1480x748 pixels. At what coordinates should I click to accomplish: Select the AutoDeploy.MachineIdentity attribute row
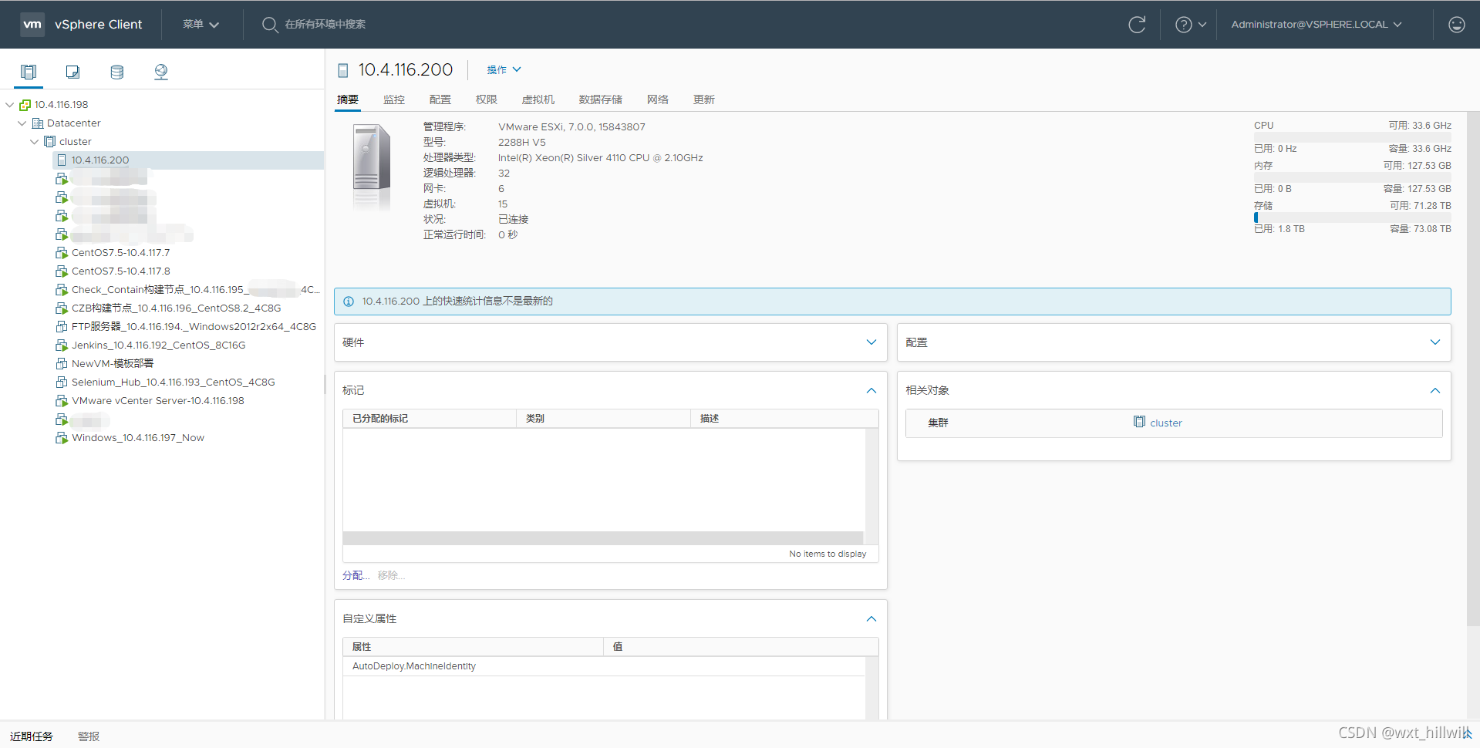point(605,666)
